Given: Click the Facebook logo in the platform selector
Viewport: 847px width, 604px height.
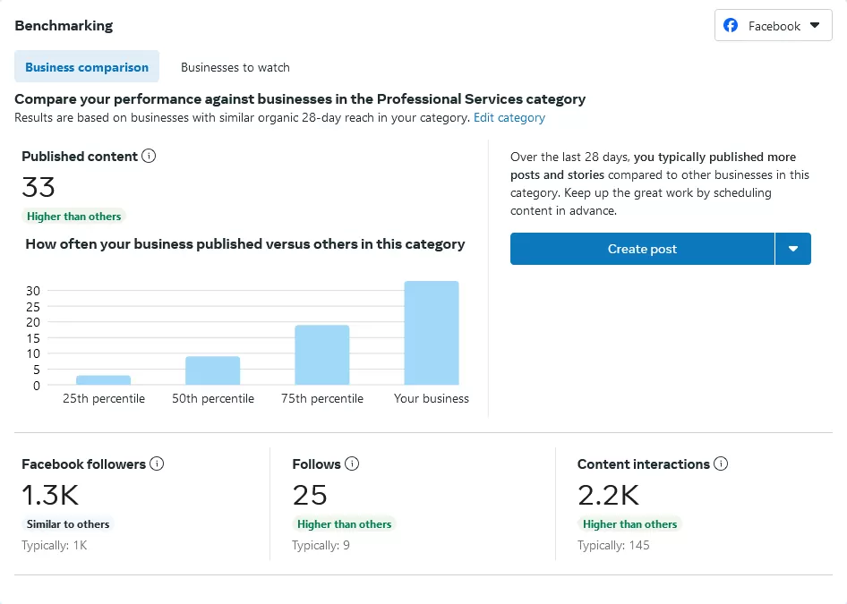Looking at the screenshot, I should 731,26.
